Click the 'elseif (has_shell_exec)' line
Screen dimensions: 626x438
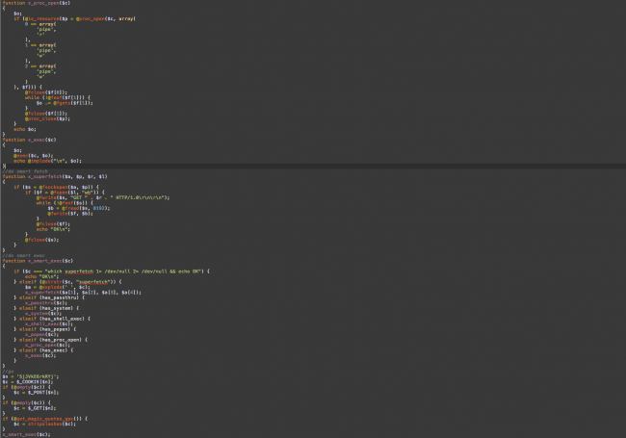click(x=52, y=320)
